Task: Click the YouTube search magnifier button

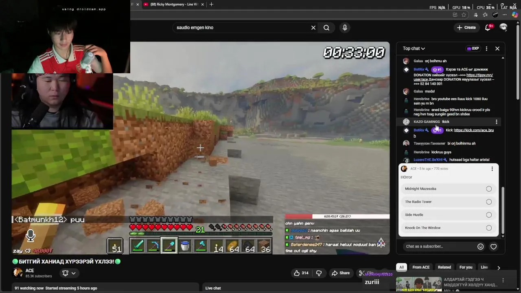Action: 326,28
